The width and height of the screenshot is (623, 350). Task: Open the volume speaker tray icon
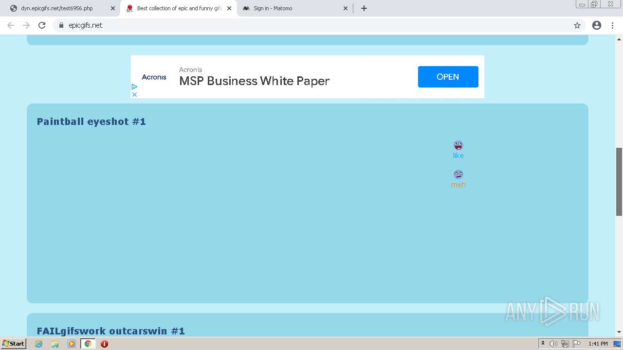pos(553,344)
